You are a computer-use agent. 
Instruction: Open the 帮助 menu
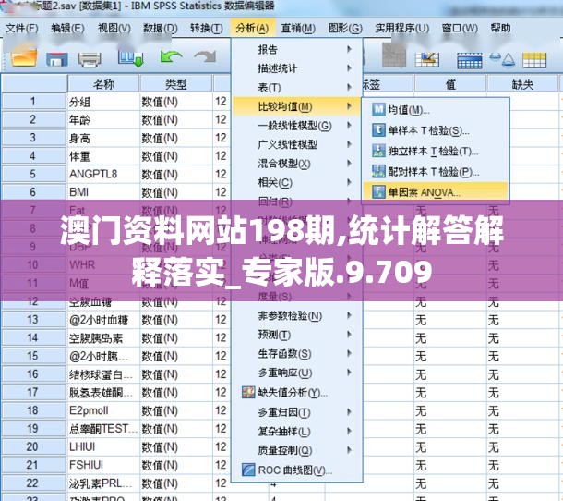500,28
